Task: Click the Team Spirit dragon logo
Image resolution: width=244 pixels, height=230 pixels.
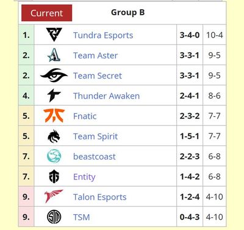Action: click(54, 136)
